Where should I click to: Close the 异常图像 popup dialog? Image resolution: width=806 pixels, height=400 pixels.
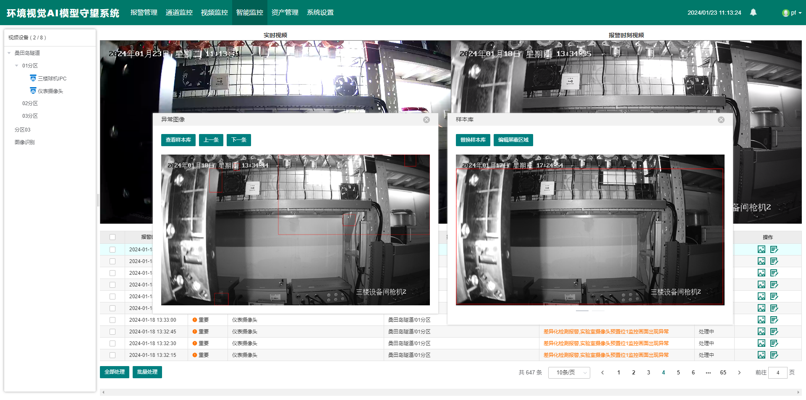tap(427, 120)
